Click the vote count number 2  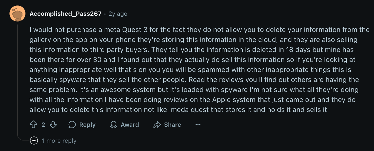pyautogui.click(x=43, y=125)
